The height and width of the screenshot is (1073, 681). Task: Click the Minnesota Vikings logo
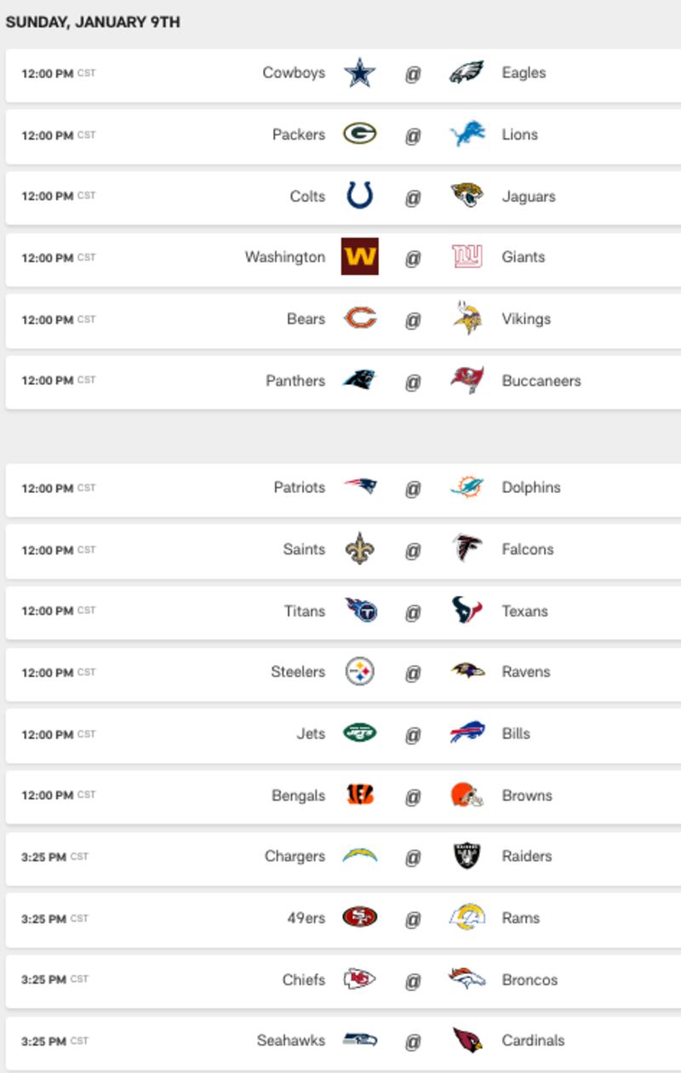coord(467,318)
